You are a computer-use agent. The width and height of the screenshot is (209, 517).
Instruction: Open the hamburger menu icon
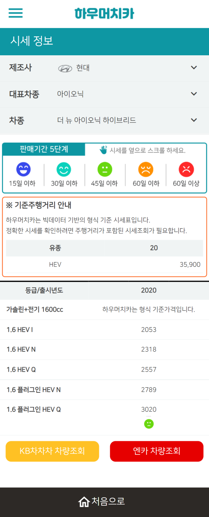[x=15, y=13]
